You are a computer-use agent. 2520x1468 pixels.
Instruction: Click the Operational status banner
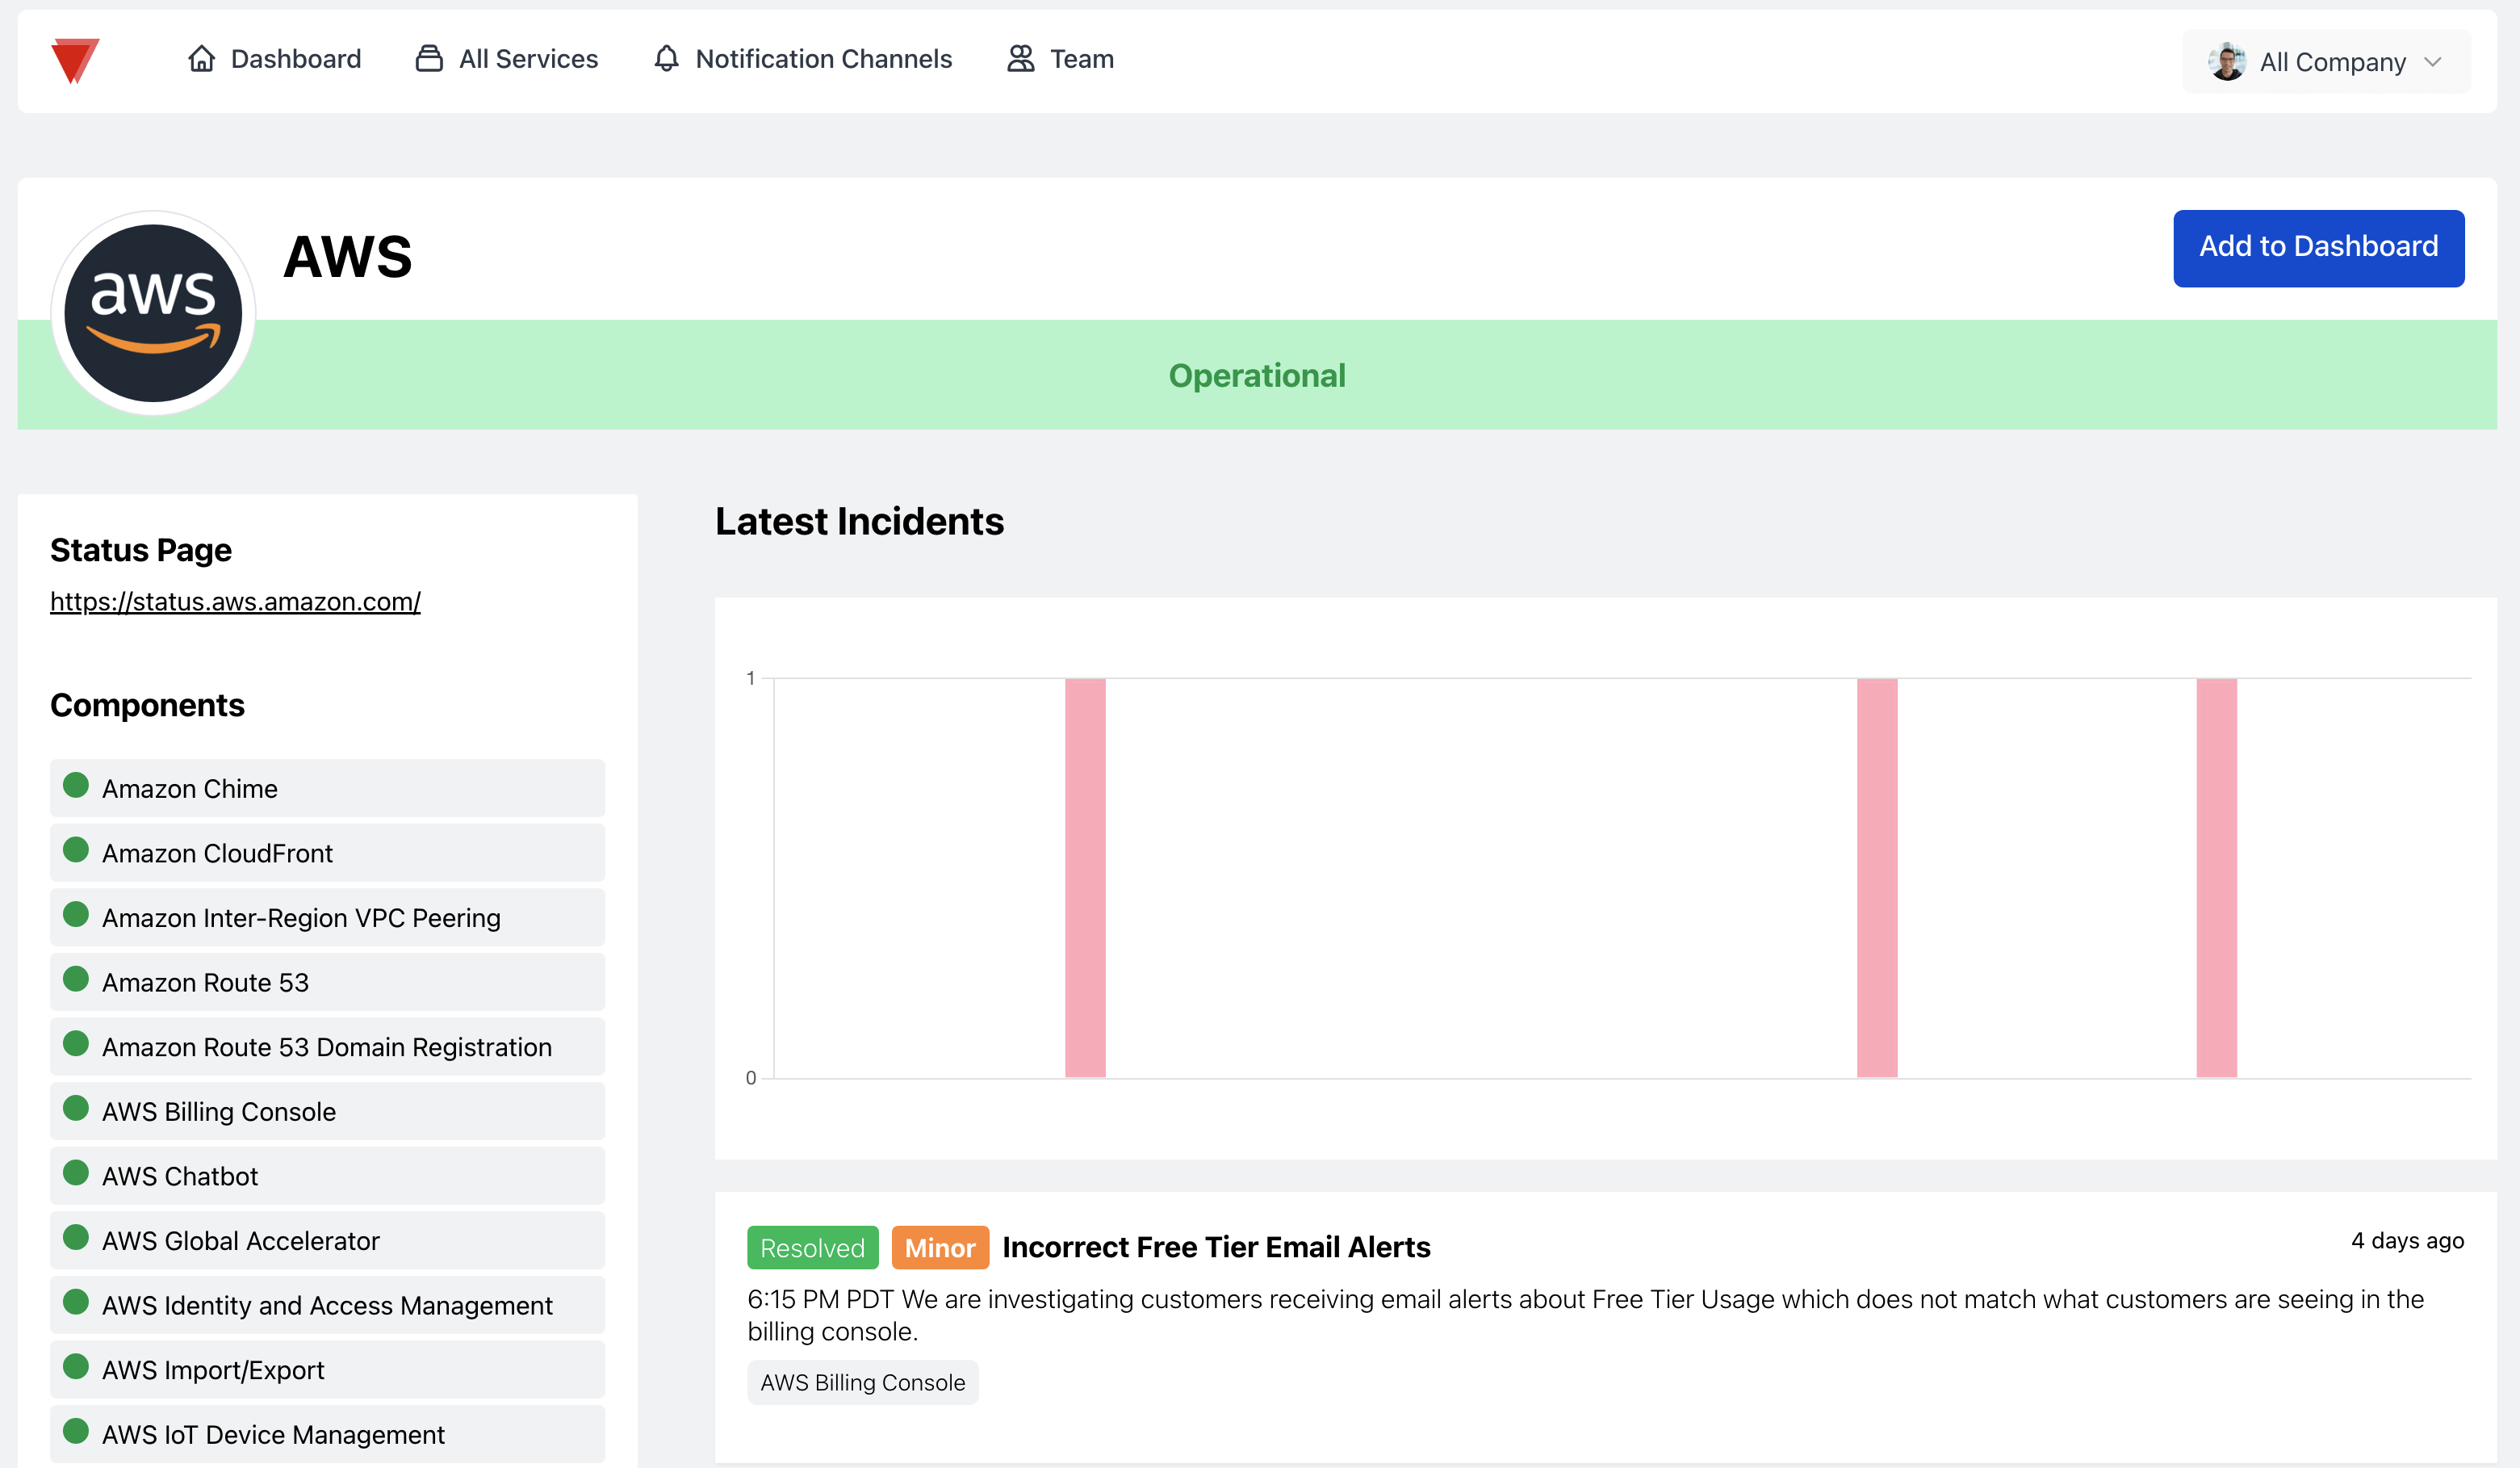(x=1257, y=375)
